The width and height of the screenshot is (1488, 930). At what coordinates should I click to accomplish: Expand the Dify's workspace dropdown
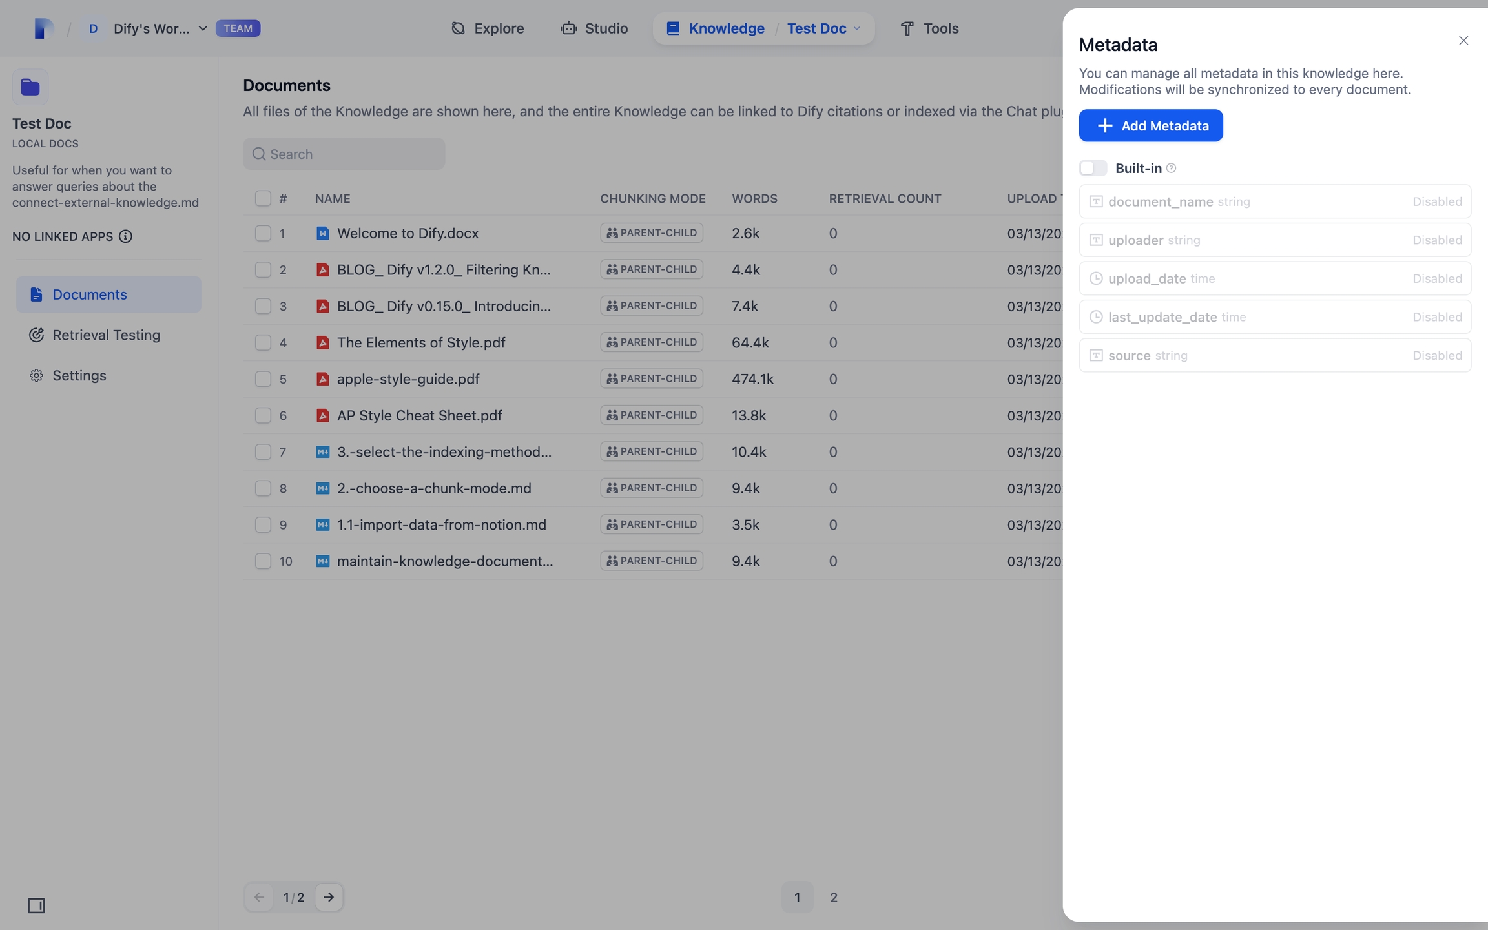tap(202, 28)
